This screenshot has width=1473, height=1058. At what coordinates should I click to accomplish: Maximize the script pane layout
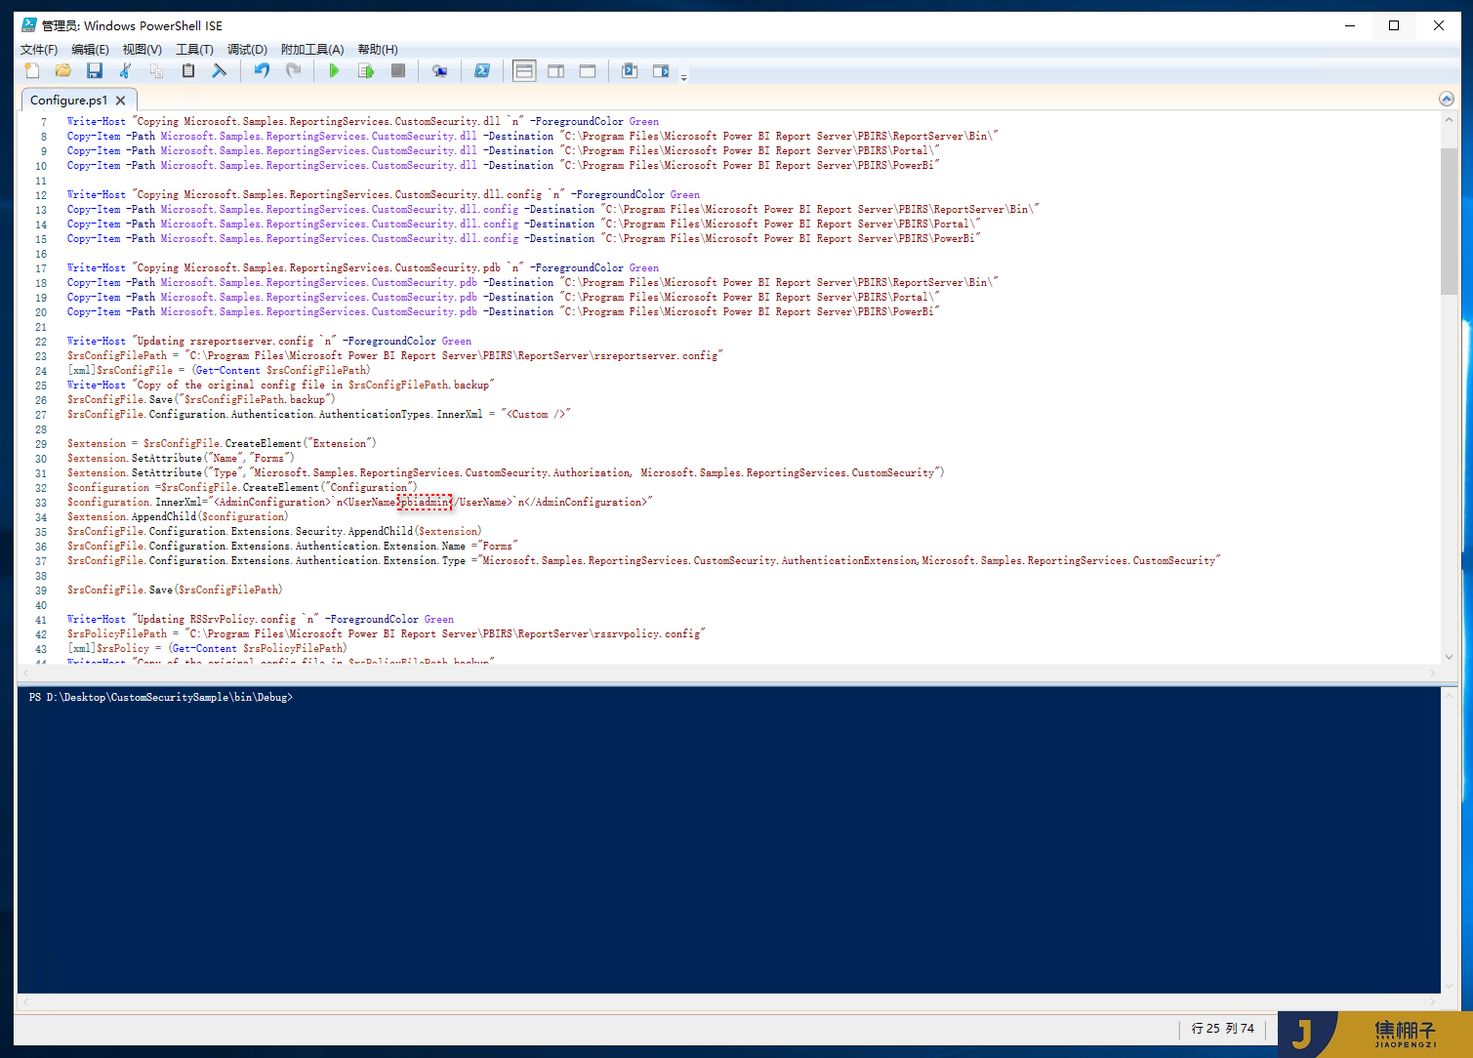pyautogui.click(x=587, y=70)
